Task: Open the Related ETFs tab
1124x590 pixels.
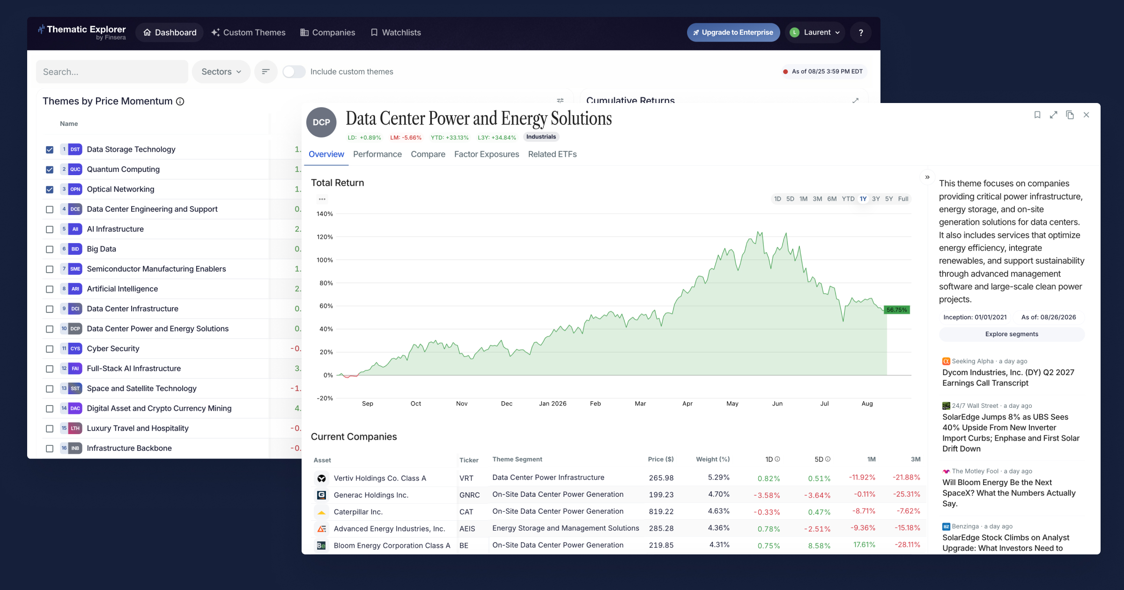Action: tap(552, 154)
